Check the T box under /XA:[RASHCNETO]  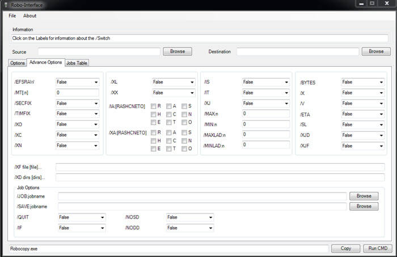pyautogui.click(x=168, y=148)
